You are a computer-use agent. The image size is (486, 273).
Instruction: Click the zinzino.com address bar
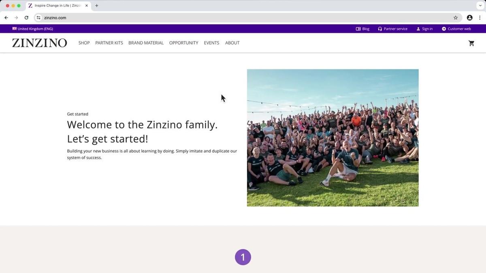pyautogui.click(x=243, y=18)
